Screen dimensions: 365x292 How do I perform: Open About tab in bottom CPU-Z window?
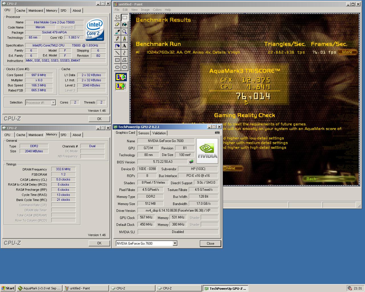pyautogui.click(x=77, y=135)
